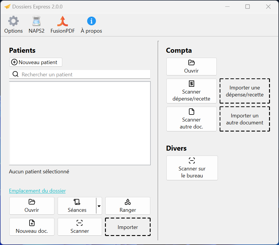The image size is (279, 245).
Task: Expand the Séances dropdown arrow
Action: (99, 206)
